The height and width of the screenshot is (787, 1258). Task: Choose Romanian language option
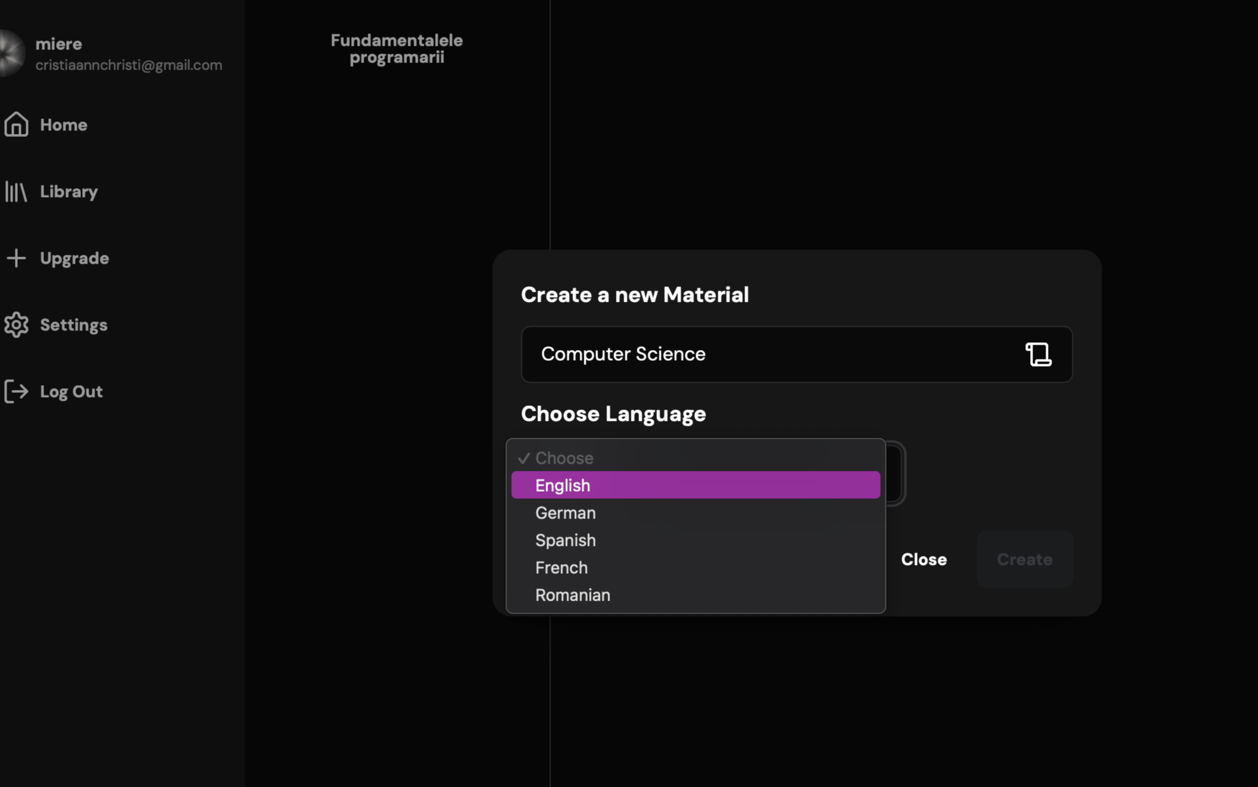(x=695, y=595)
